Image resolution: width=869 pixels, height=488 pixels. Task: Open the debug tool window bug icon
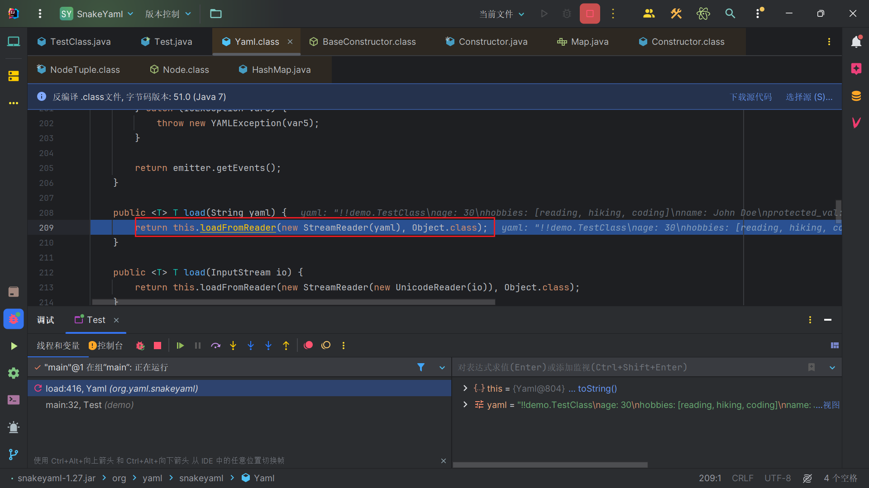pyautogui.click(x=14, y=319)
